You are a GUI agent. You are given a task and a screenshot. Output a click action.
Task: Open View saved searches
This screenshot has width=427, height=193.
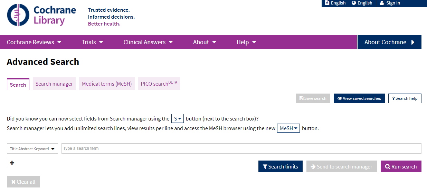click(359, 98)
